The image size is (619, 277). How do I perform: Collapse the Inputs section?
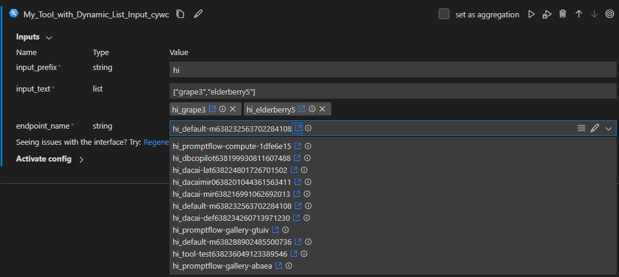(x=49, y=38)
